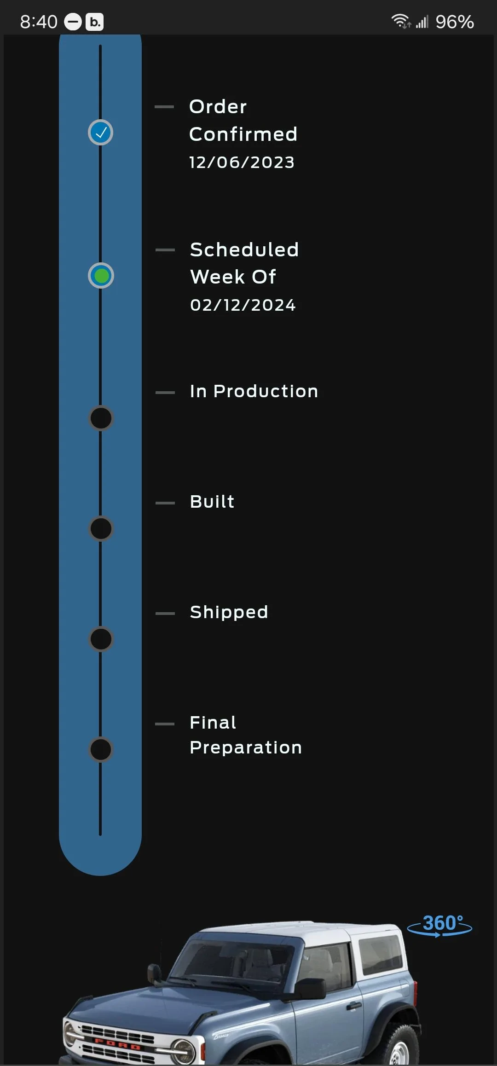Tap the cellular signal strength icon
The height and width of the screenshot is (1066, 497).
click(422, 21)
